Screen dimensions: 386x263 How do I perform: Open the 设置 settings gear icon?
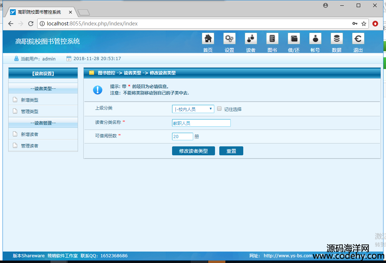pyautogui.click(x=229, y=39)
